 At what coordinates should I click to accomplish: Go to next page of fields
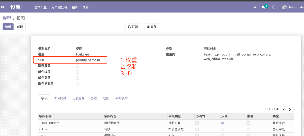tap(290, 109)
